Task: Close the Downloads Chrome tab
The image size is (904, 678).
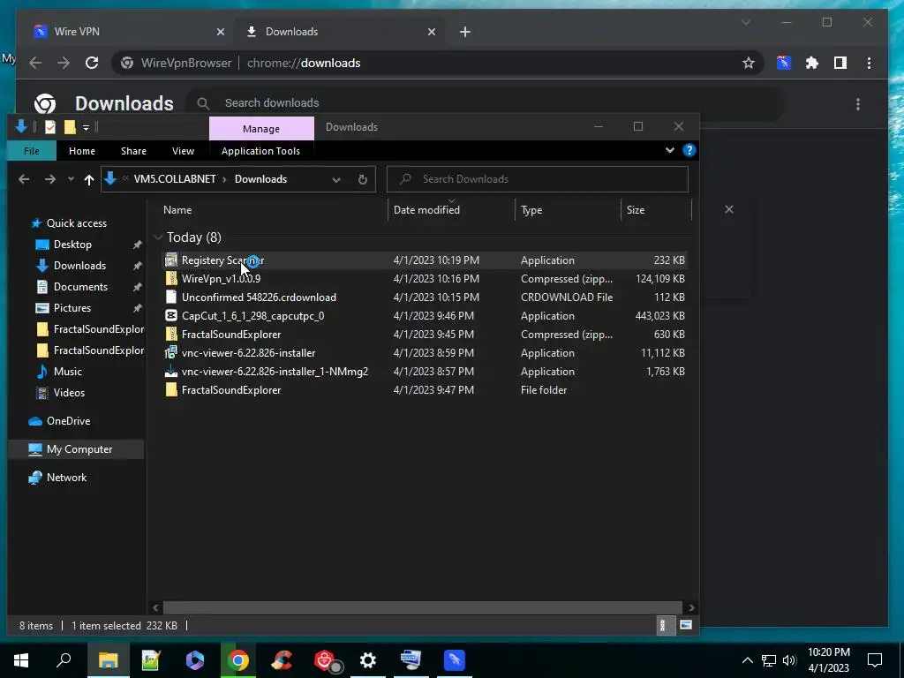Action: click(431, 33)
